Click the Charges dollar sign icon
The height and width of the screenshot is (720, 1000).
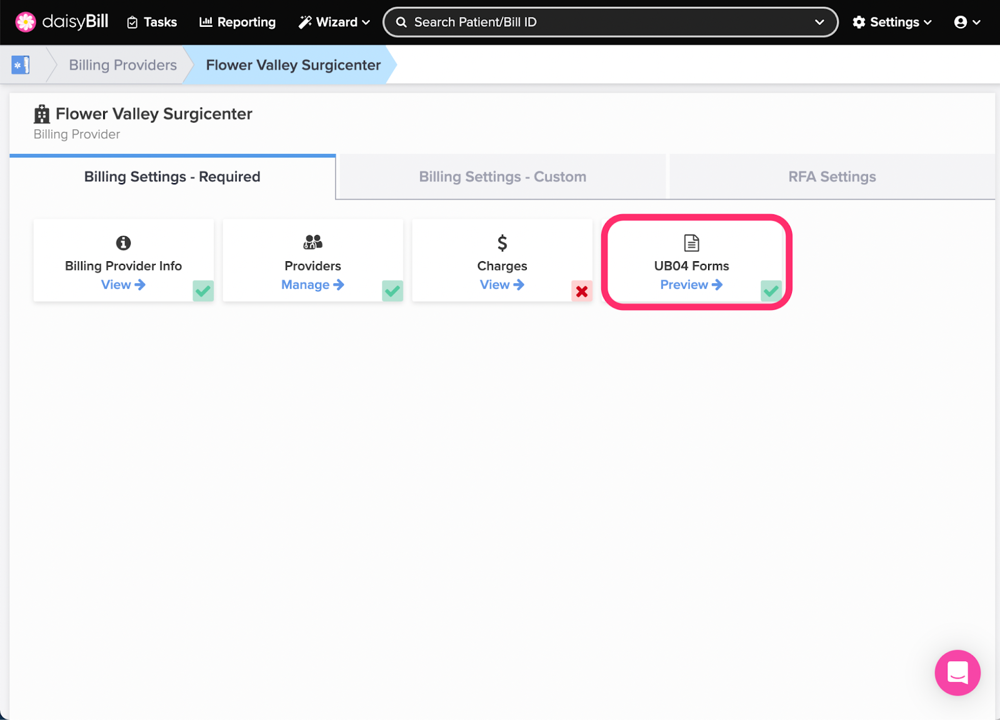click(502, 242)
